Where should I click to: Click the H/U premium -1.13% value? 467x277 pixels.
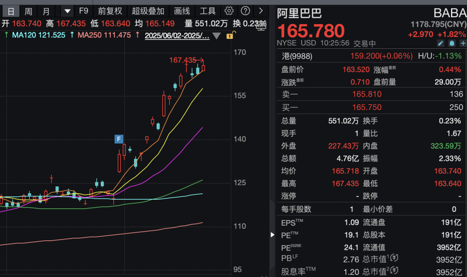[448, 56]
